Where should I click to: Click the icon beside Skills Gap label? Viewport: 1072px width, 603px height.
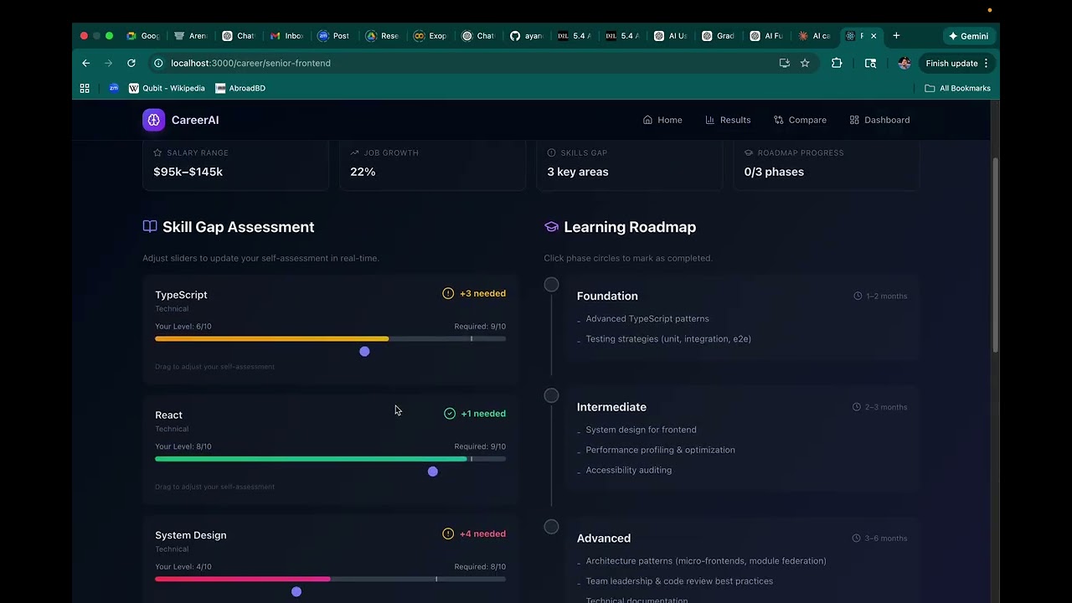tap(551, 152)
